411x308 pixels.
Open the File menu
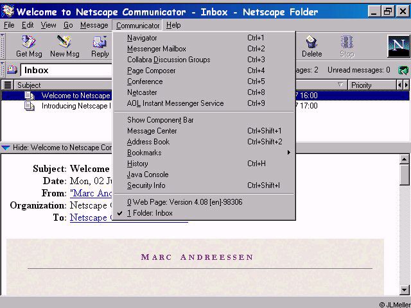(x=9, y=25)
